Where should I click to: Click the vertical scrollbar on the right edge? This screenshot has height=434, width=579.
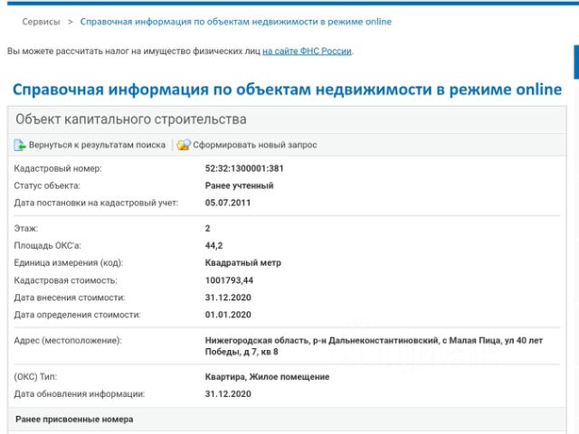click(x=576, y=62)
